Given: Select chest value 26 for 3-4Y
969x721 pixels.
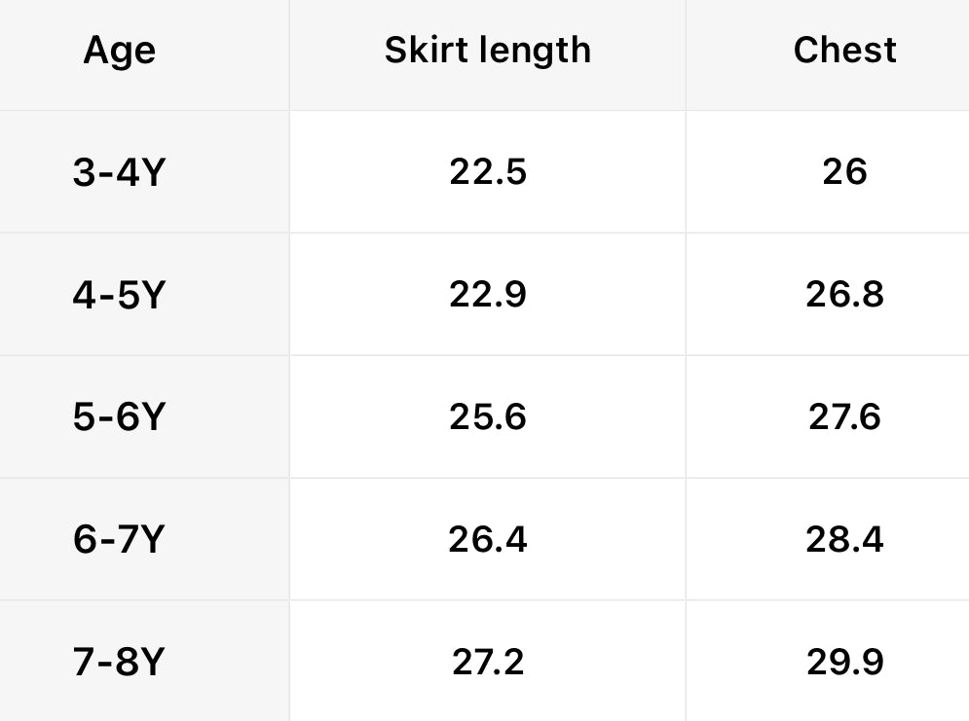Looking at the screenshot, I should coord(844,172).
